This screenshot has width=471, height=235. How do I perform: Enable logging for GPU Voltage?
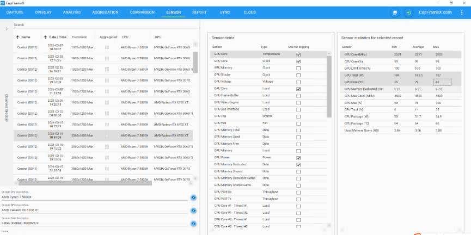[298, 82]
